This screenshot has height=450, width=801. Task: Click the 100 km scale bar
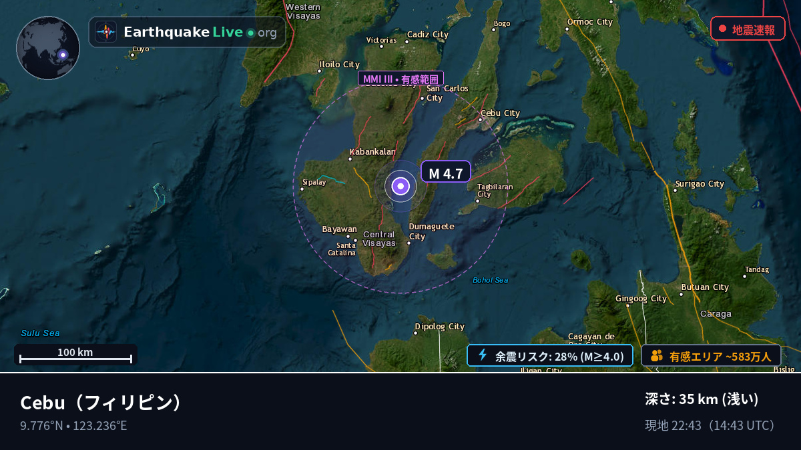[75, 355]
